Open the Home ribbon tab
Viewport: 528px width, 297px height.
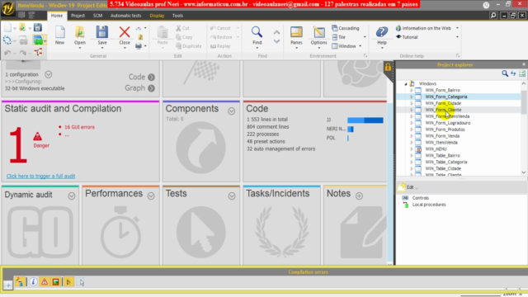(x=57, y=16)
